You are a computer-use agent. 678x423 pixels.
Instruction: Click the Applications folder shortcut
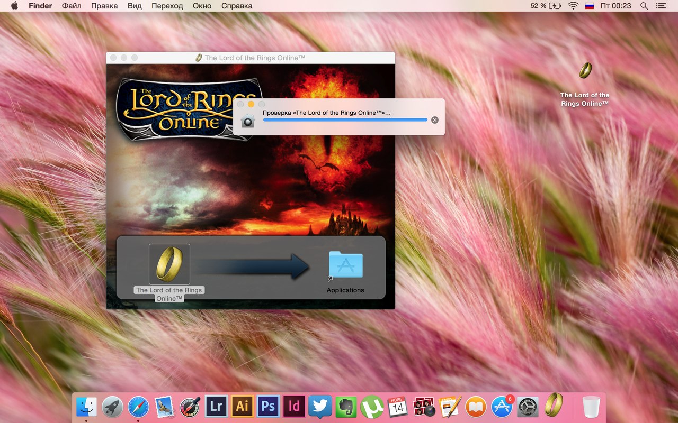point(345,266)
